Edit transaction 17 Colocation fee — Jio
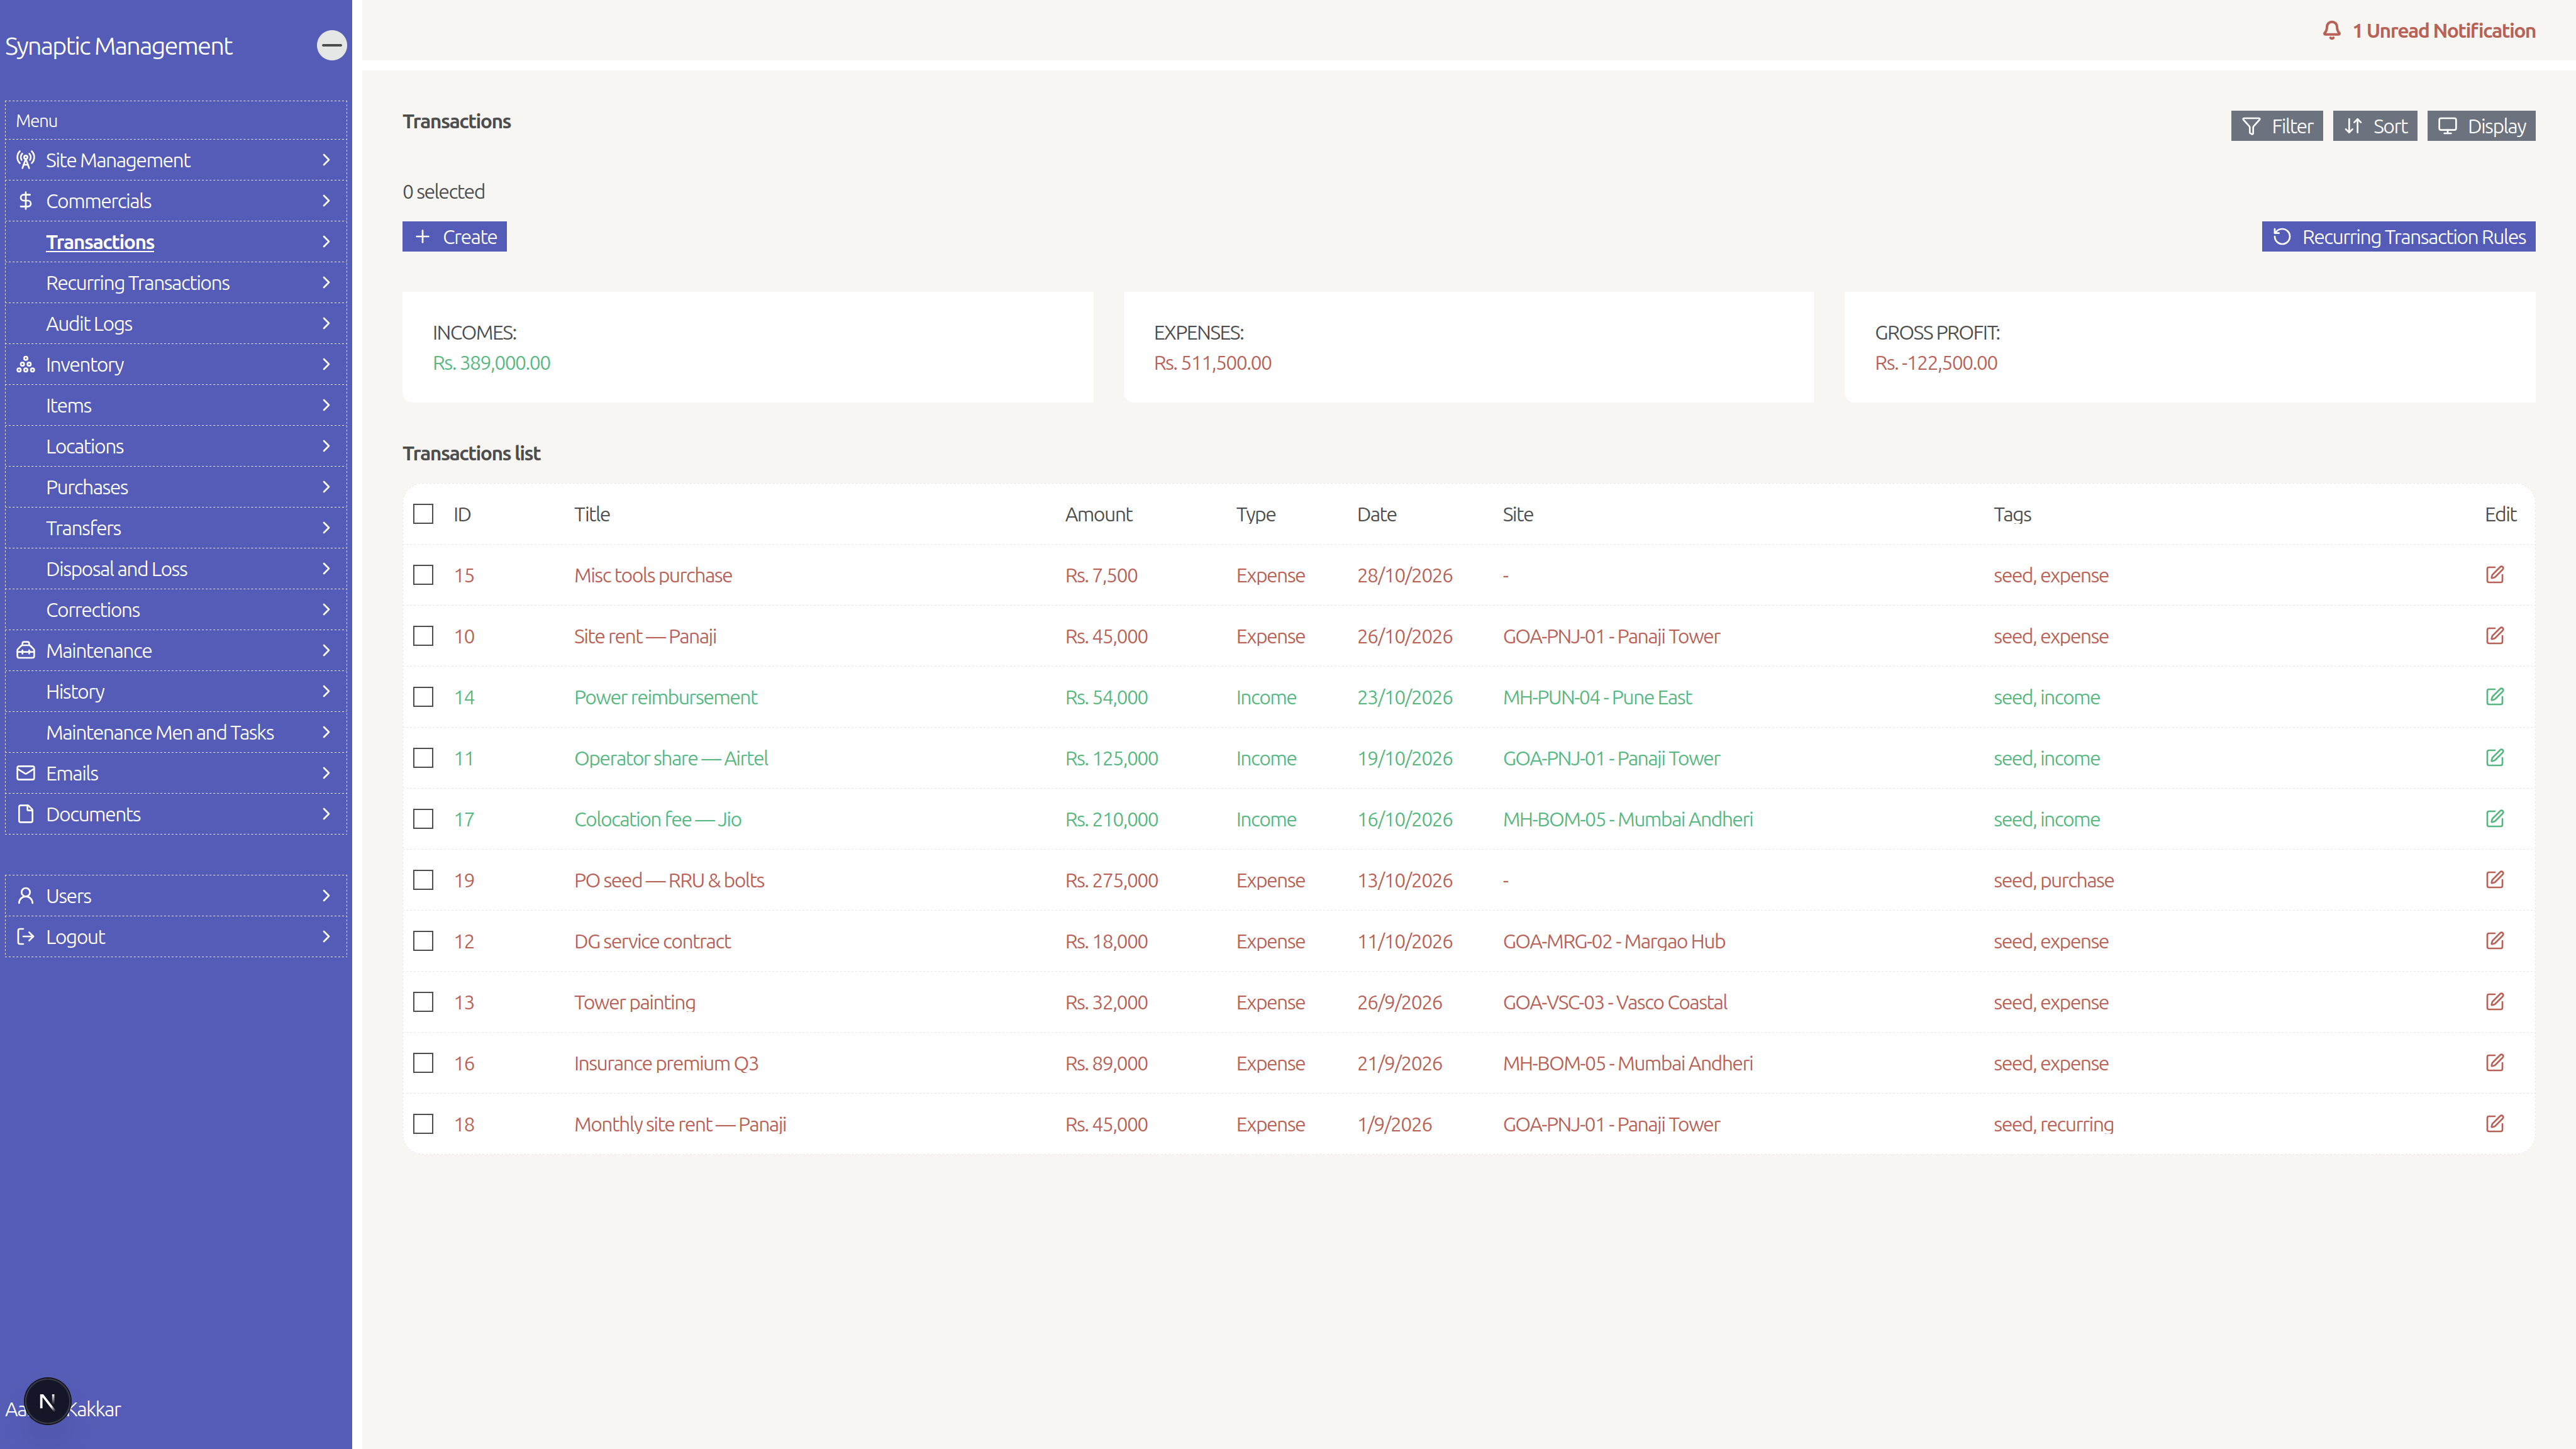The image size is (2576, 1449). coord(2494,818)
